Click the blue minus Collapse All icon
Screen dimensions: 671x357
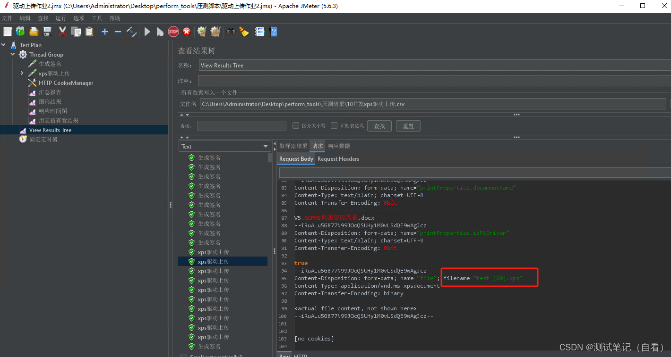pyautogui.click(x=118, y=32)
